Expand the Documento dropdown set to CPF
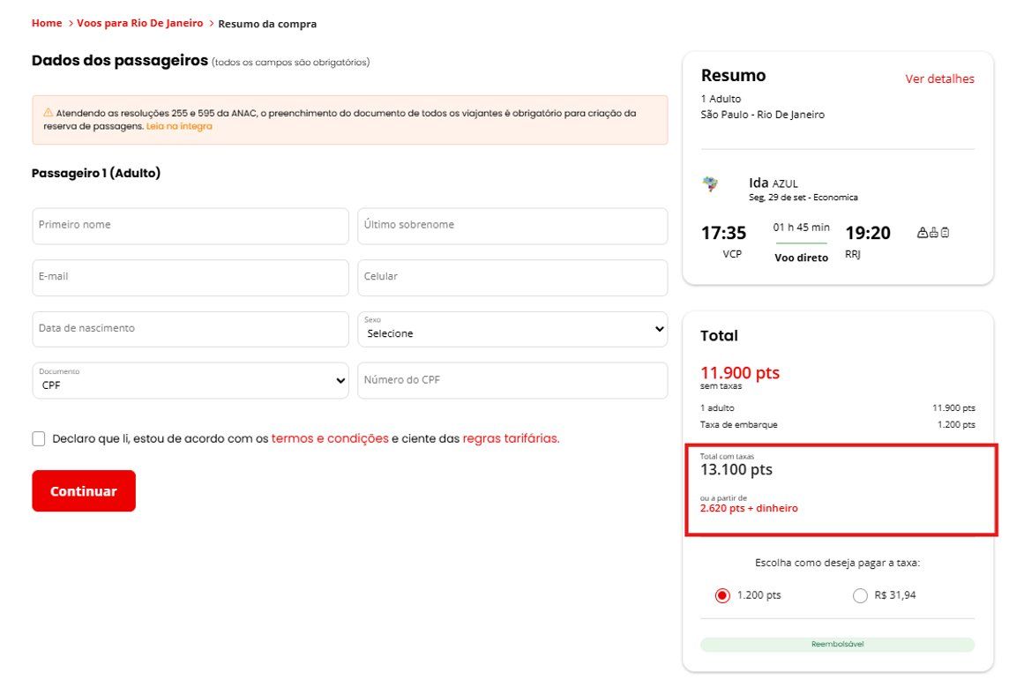1009x680 pixels. pyautogui.click(x=191, y=381)
